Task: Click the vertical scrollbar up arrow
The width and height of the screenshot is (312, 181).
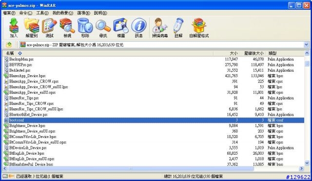Action: pyautogui.click(x=307, y=53)
